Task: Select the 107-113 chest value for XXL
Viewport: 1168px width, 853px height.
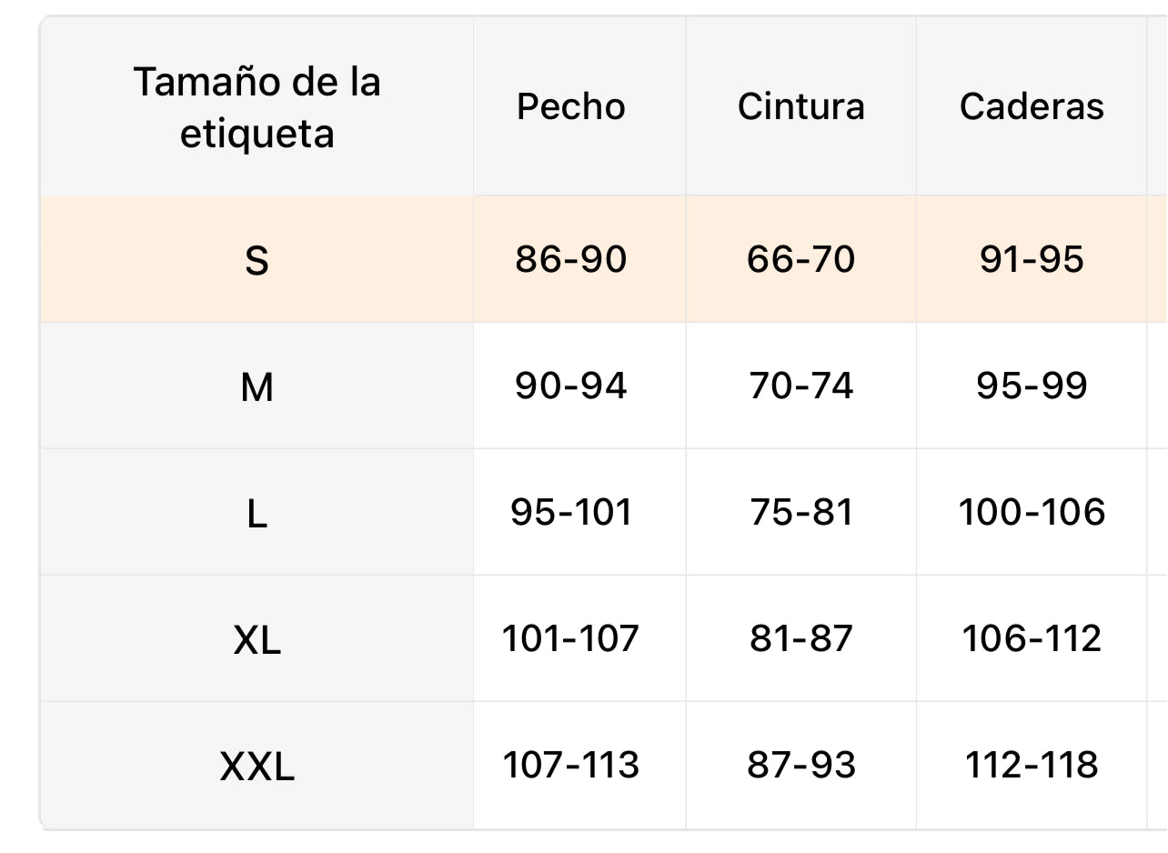Action: coord(571,766)
